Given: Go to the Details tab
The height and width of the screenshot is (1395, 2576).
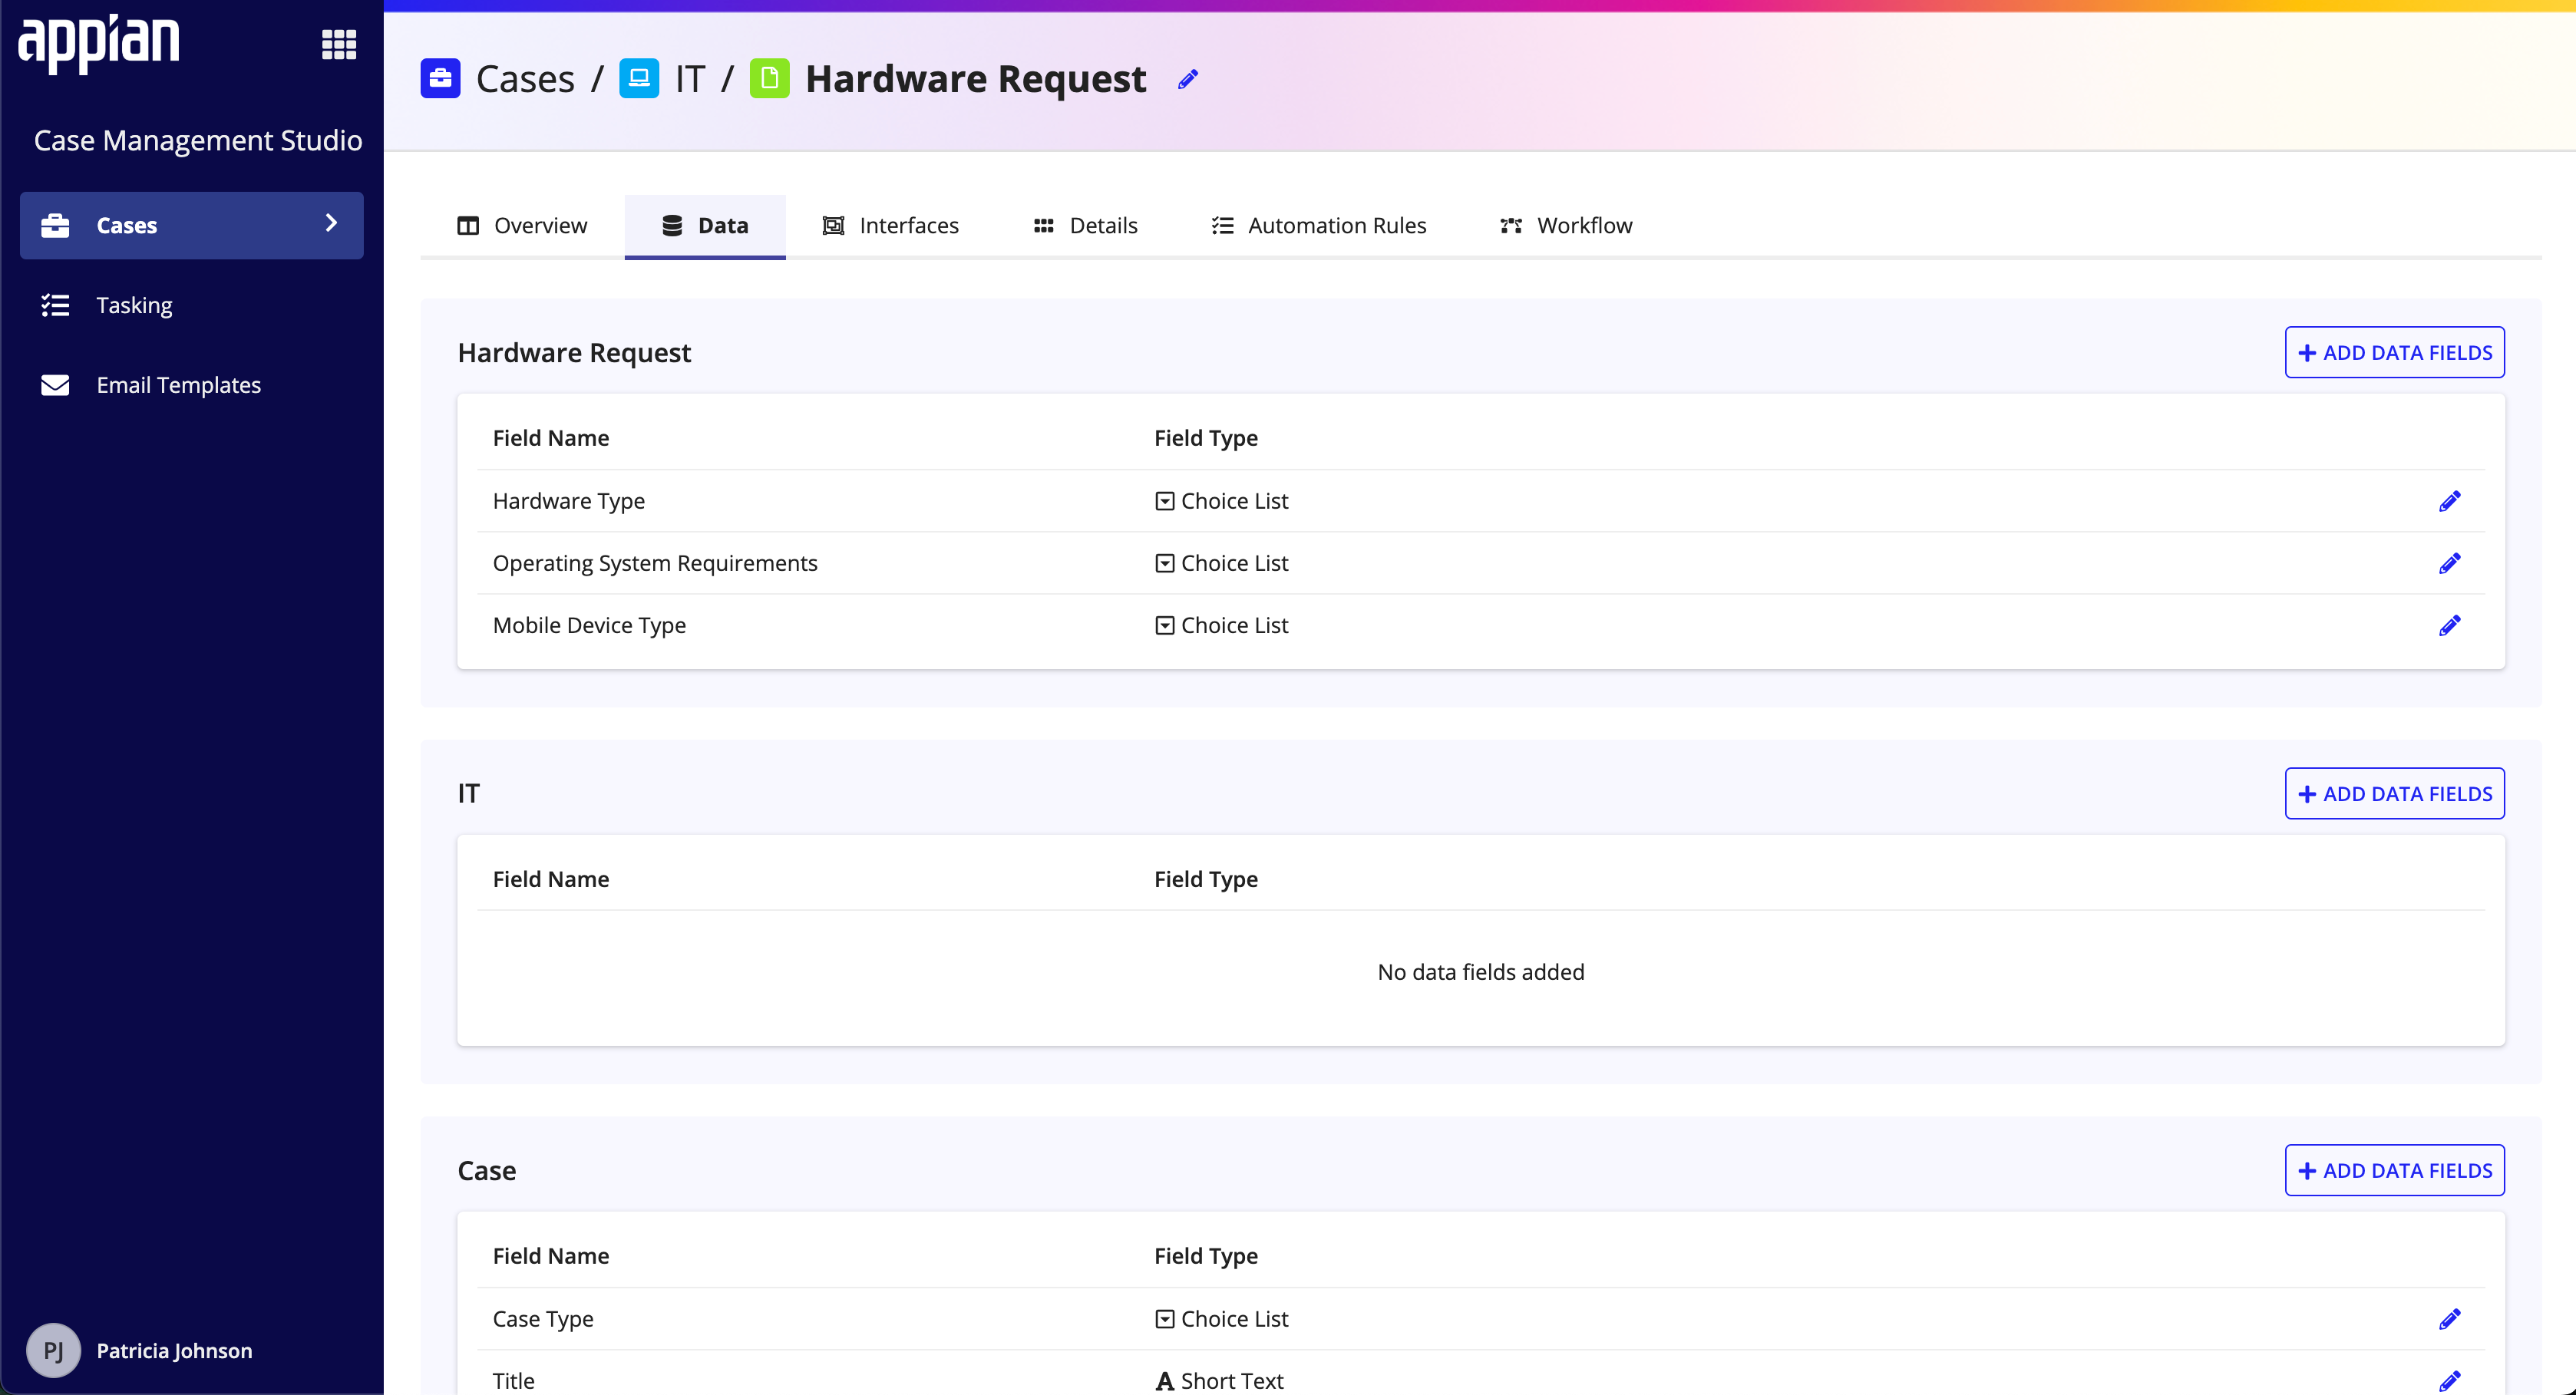Looking at the screenshot, I should coord(1085,225).
